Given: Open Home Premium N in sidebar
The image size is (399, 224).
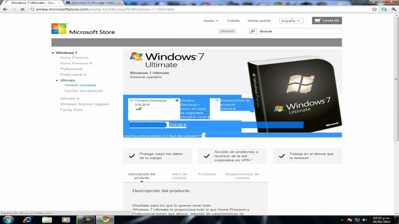Looking at the screenshot, I should click(x=76, y=63).
